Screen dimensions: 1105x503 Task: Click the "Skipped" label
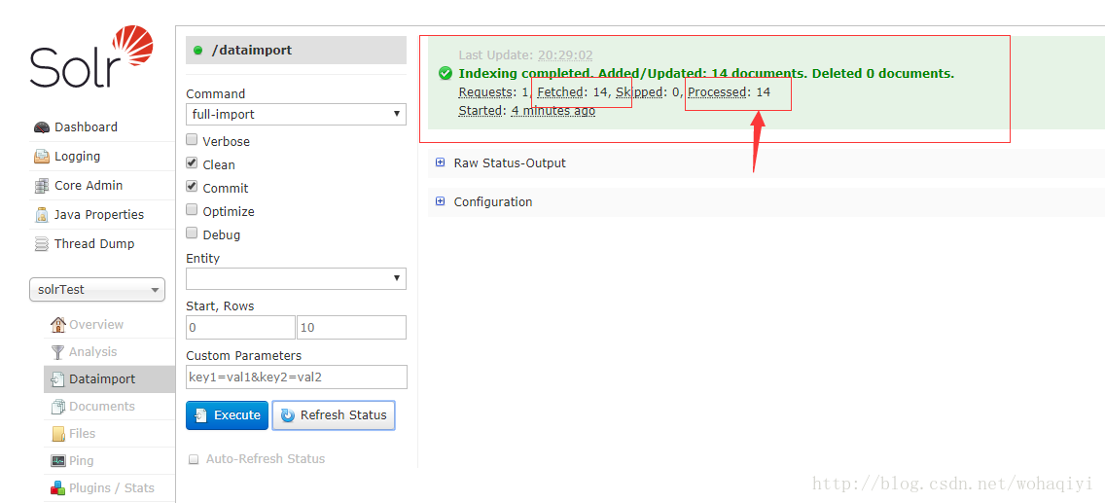click(x=639, y=91)
